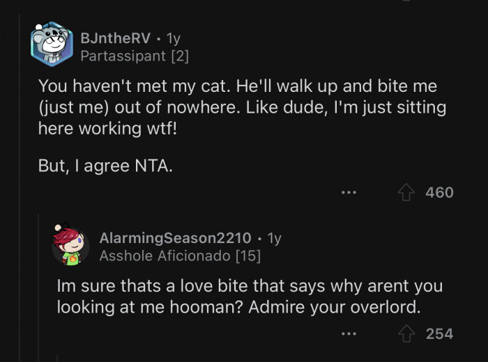Image resolution: width=488 pixels, height=362 pixels.
Task: Click the 'Asshole Aficionado [15]' flair
Action: pos(180,255)
